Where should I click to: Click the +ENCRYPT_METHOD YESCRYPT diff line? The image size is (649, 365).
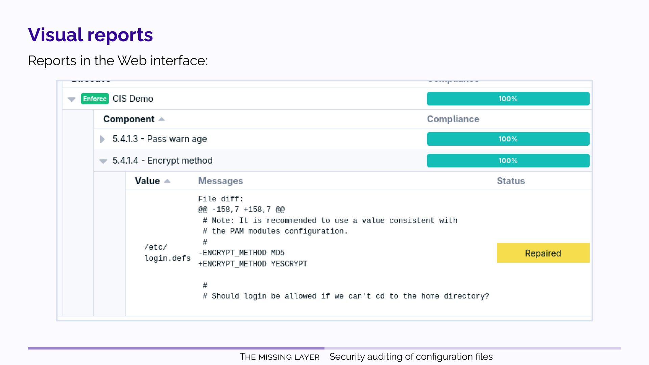coord(253,264)
